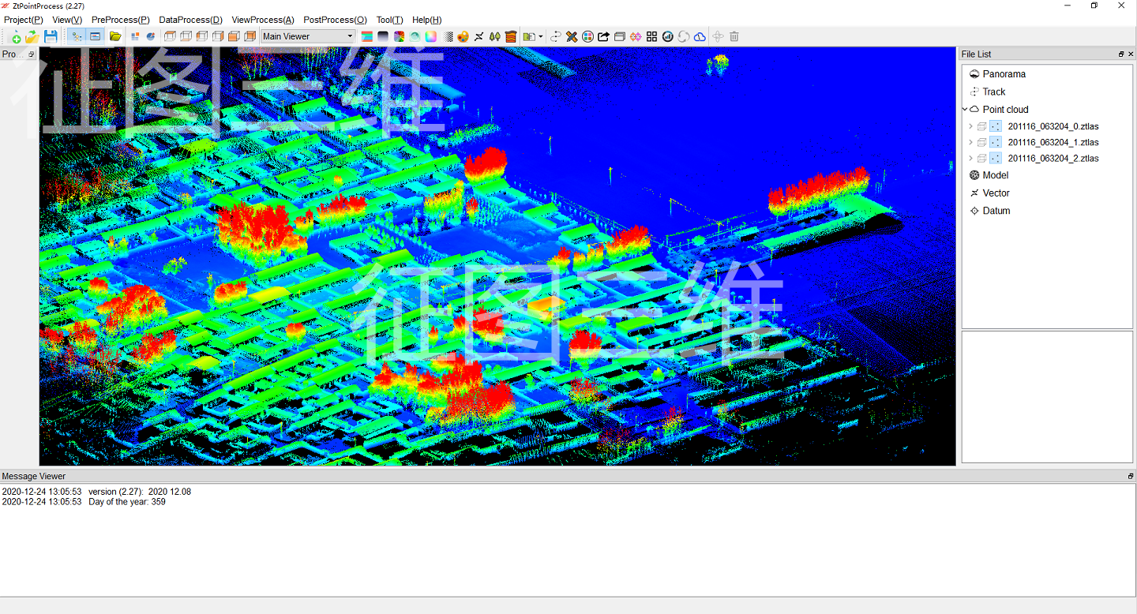Open the Help(H) menu
The width and height of the screenshot is (1137, 614).
click(x=427, y=20)
